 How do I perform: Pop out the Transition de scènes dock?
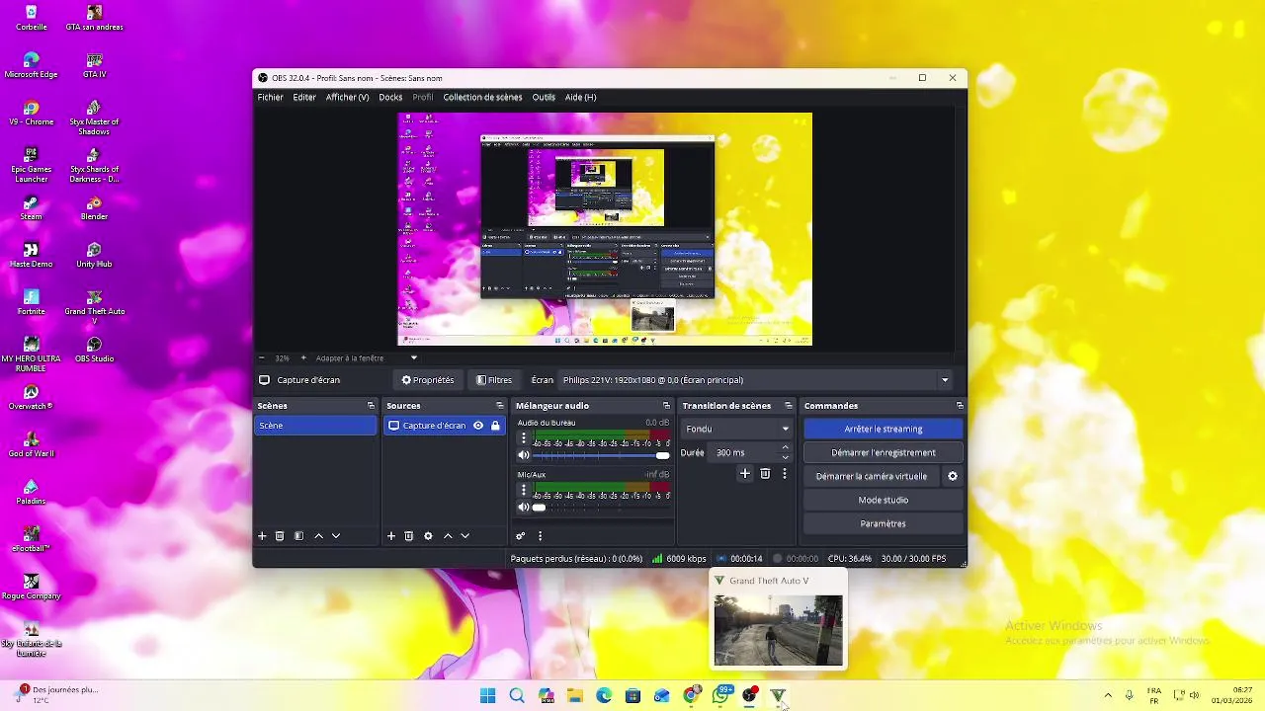click(788, 406)
